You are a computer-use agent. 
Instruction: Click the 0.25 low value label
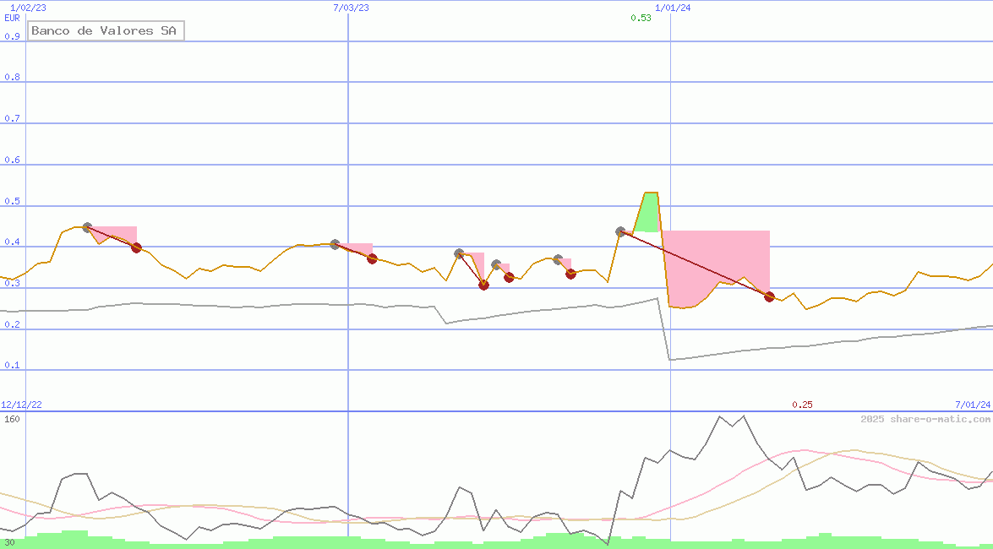click(x=802, y=405)
